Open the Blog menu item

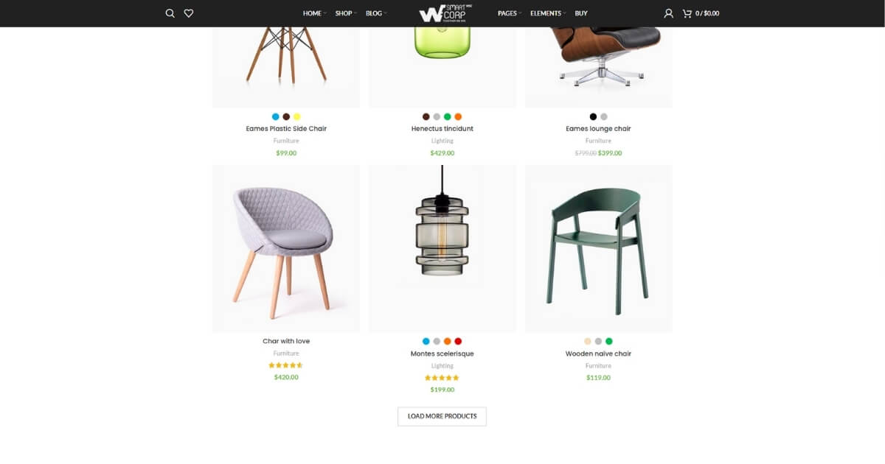[x=376, y=13]
